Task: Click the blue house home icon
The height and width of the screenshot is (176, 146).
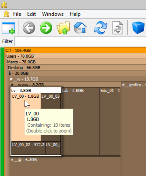Action: tap(80, 28)
